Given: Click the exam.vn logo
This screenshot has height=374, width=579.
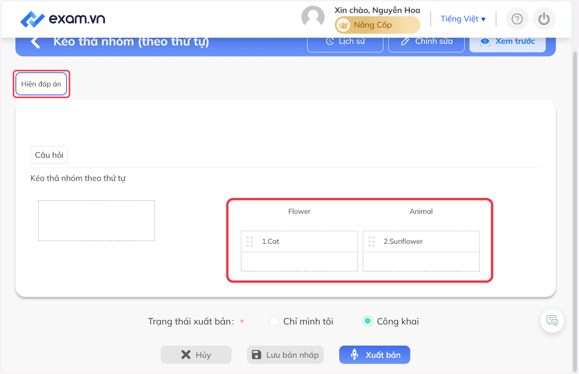Looking at the screenshot, I should 63,19.
